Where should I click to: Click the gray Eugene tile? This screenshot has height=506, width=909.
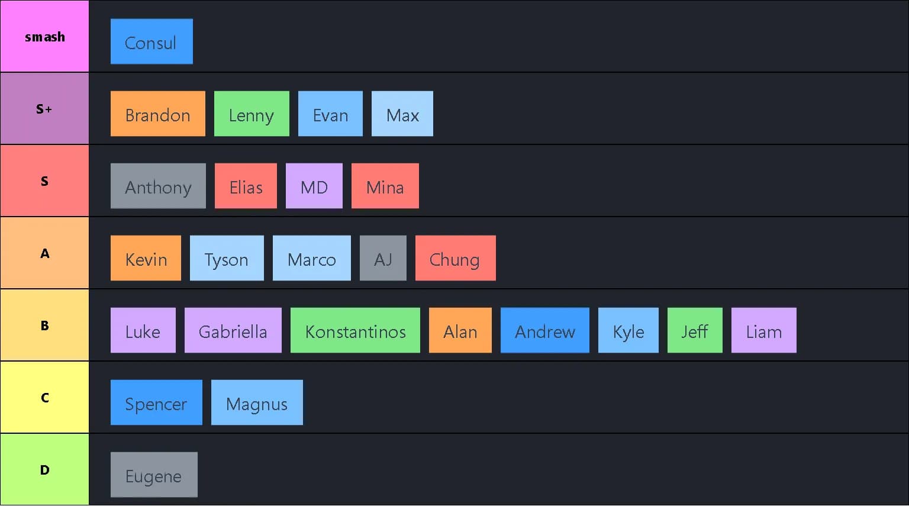click(x=154, y=475)
